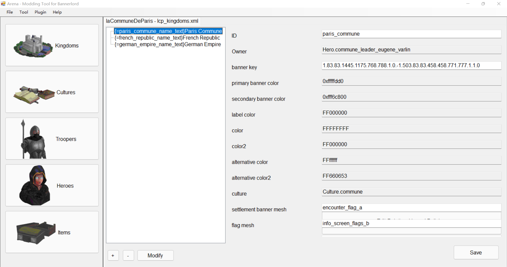Click the plus button to add kingdom
Screen dimensions: 507x267
(113, 255)
